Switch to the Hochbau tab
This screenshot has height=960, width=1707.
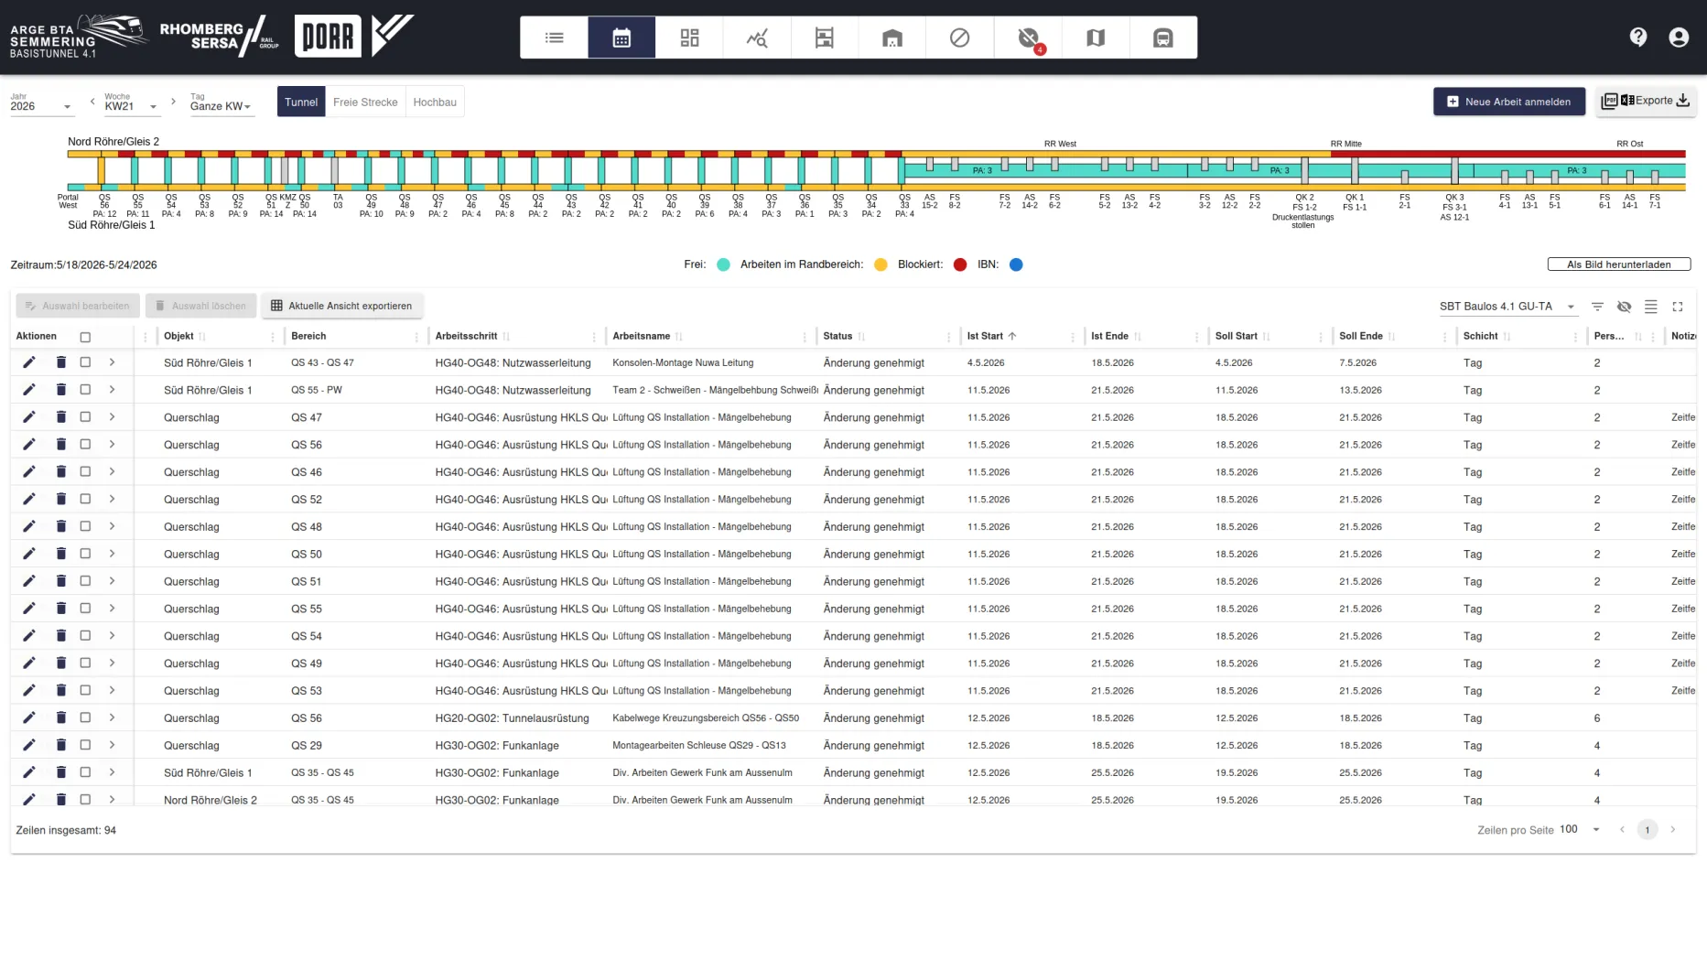[435, 102]
